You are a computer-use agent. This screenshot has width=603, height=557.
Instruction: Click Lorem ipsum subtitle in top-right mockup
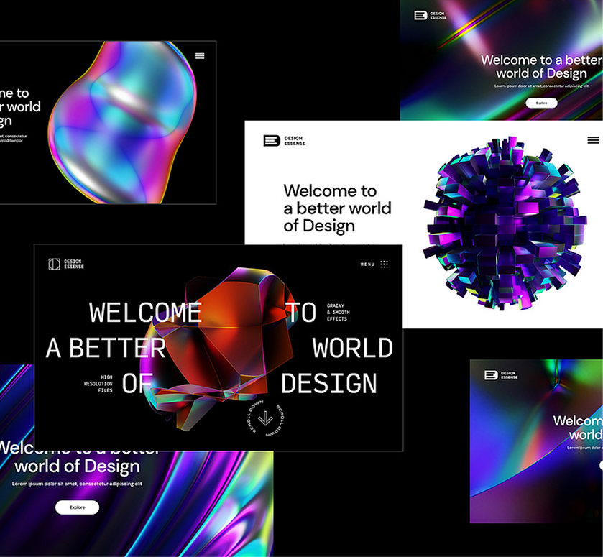tap(541, 86)
